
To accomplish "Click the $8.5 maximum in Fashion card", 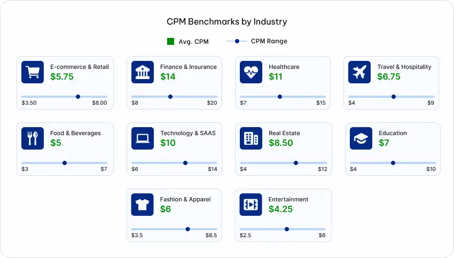I will (x=211, y=236).
